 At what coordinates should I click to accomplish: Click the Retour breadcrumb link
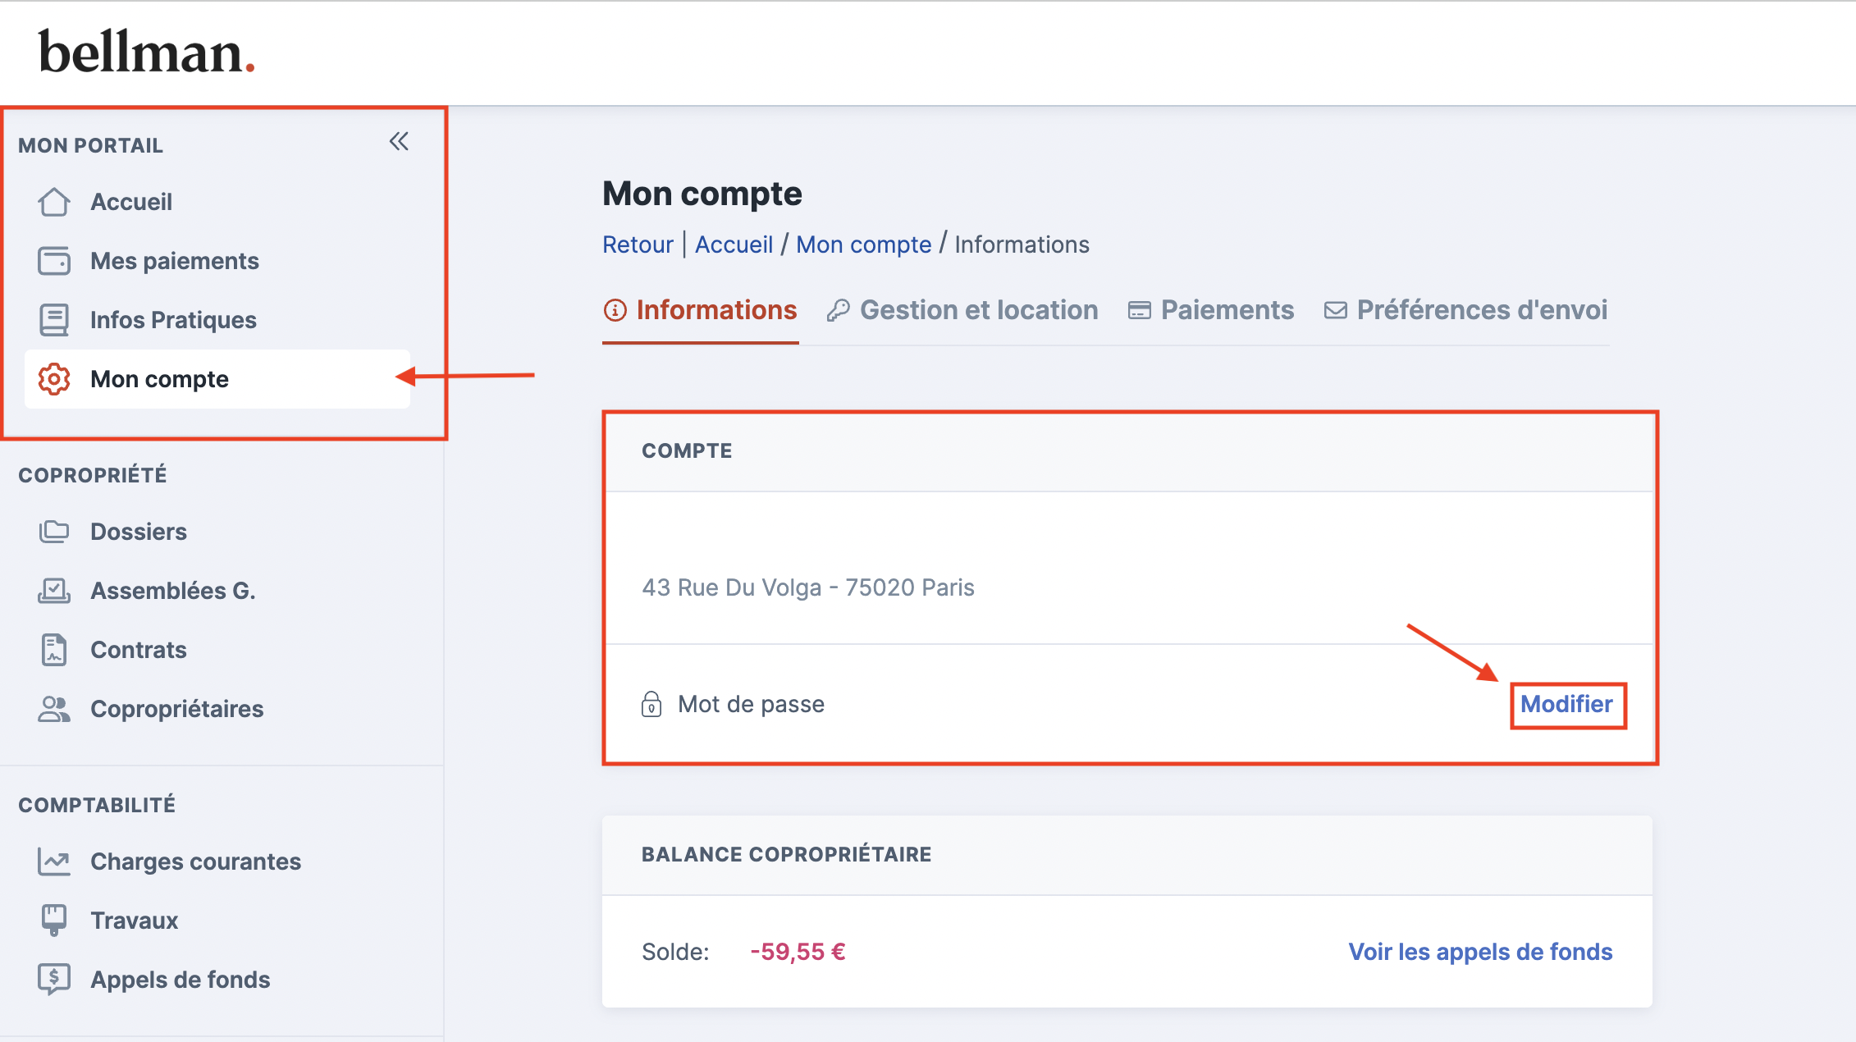pyautogui.click(x=638, y=245)
